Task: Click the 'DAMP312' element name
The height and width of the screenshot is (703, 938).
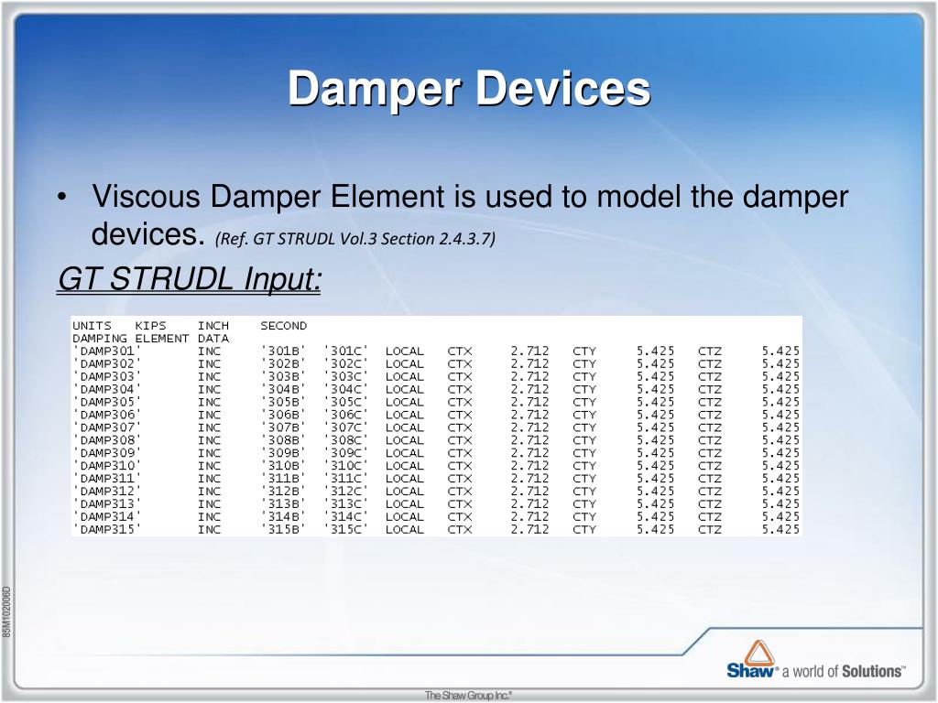Action: [107, 491]
